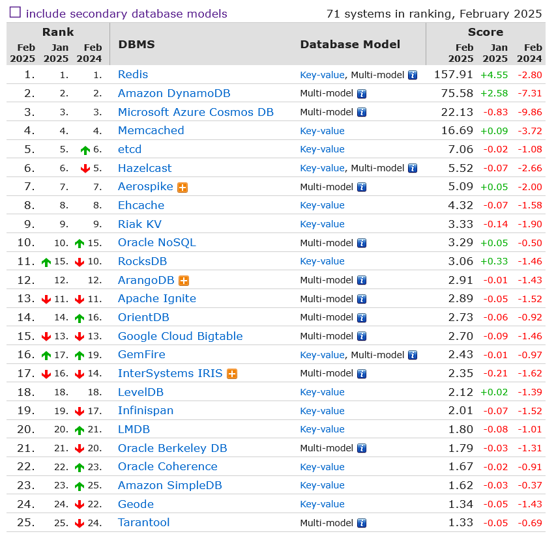Click Key-value link in the Geode row

click(323, 504)
